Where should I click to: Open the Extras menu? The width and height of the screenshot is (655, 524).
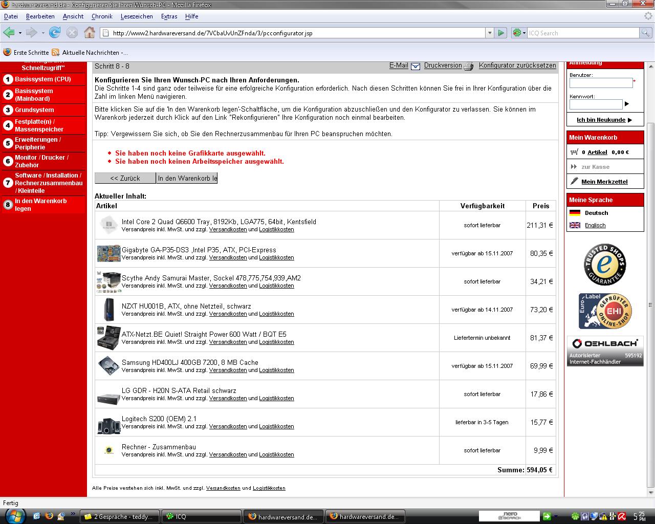[169, 16]
